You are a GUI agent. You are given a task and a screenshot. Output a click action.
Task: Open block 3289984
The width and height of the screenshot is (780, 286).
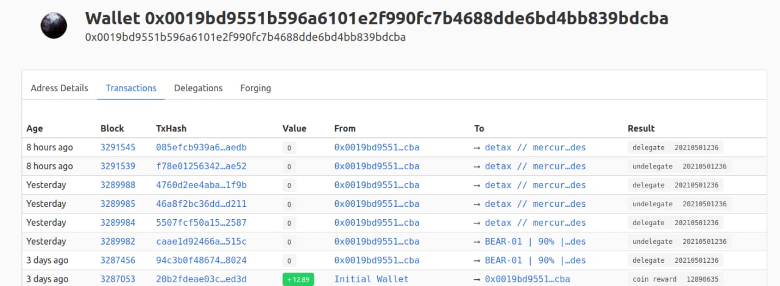(x=118, y=223)
